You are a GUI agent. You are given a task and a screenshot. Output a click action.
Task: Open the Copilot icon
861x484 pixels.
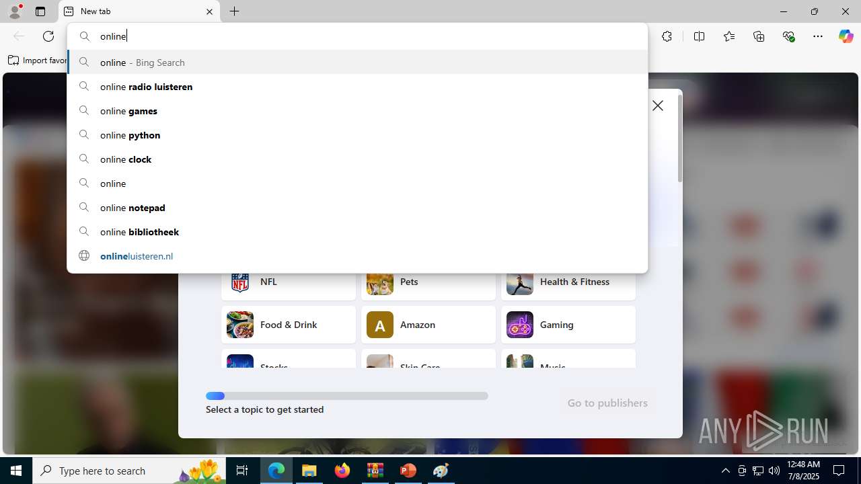click(x=846, y=36)
